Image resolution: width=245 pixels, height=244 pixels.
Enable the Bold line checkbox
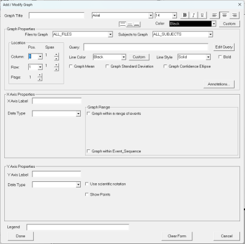[220, 57]
